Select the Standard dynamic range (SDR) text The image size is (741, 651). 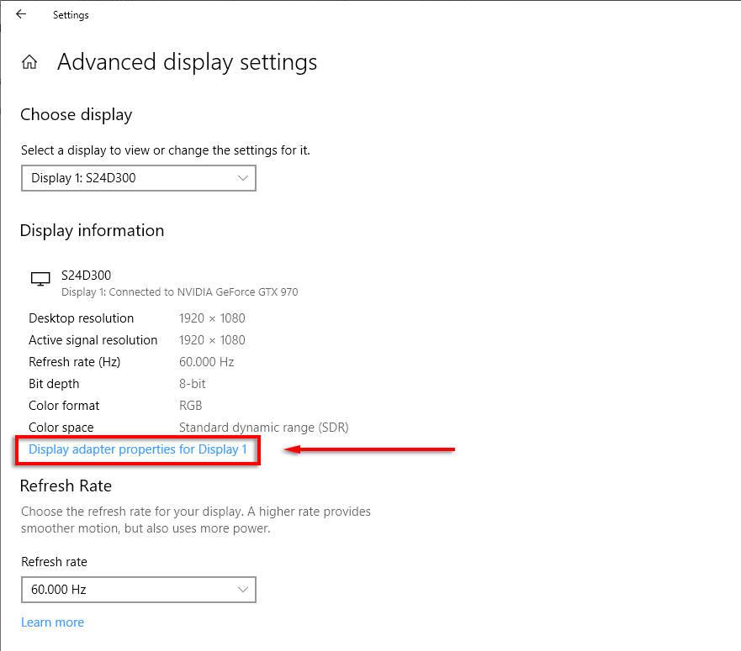point(263,428)
